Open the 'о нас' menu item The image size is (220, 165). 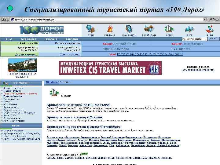coord(9,39)
